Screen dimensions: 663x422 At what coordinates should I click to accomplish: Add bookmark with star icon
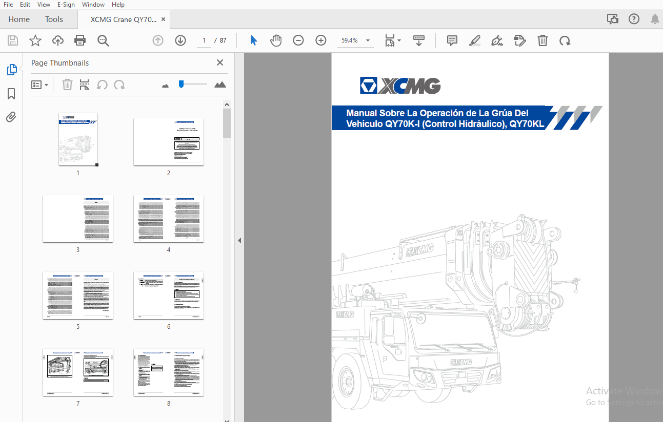[35, 40]
